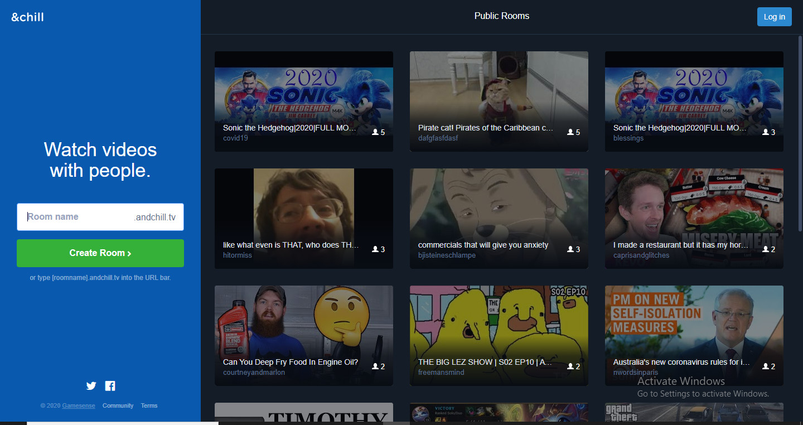
Task: Open the Terms footer link
Action: click(x=149, y=405)
